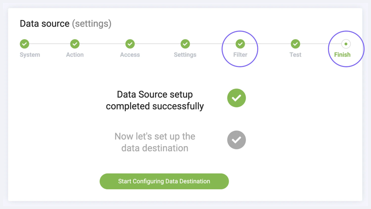Image resolution: width=371 pixels, height=209 pixels.
Task: Click the System step checkmark icon
Action: click(x=24, y=44)
